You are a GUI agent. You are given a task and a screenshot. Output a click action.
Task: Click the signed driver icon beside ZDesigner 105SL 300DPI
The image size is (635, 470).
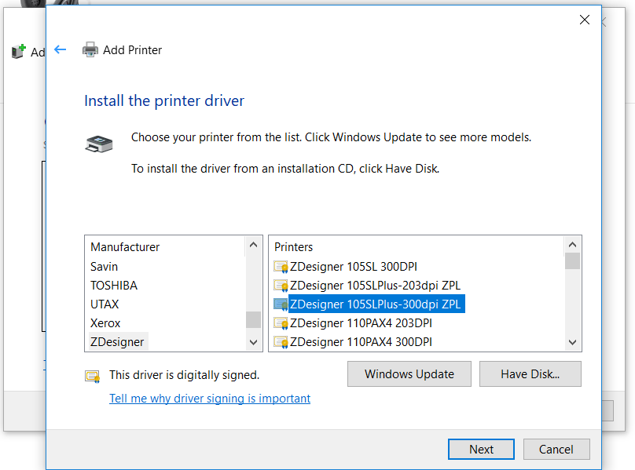click(x=281, y=267)
